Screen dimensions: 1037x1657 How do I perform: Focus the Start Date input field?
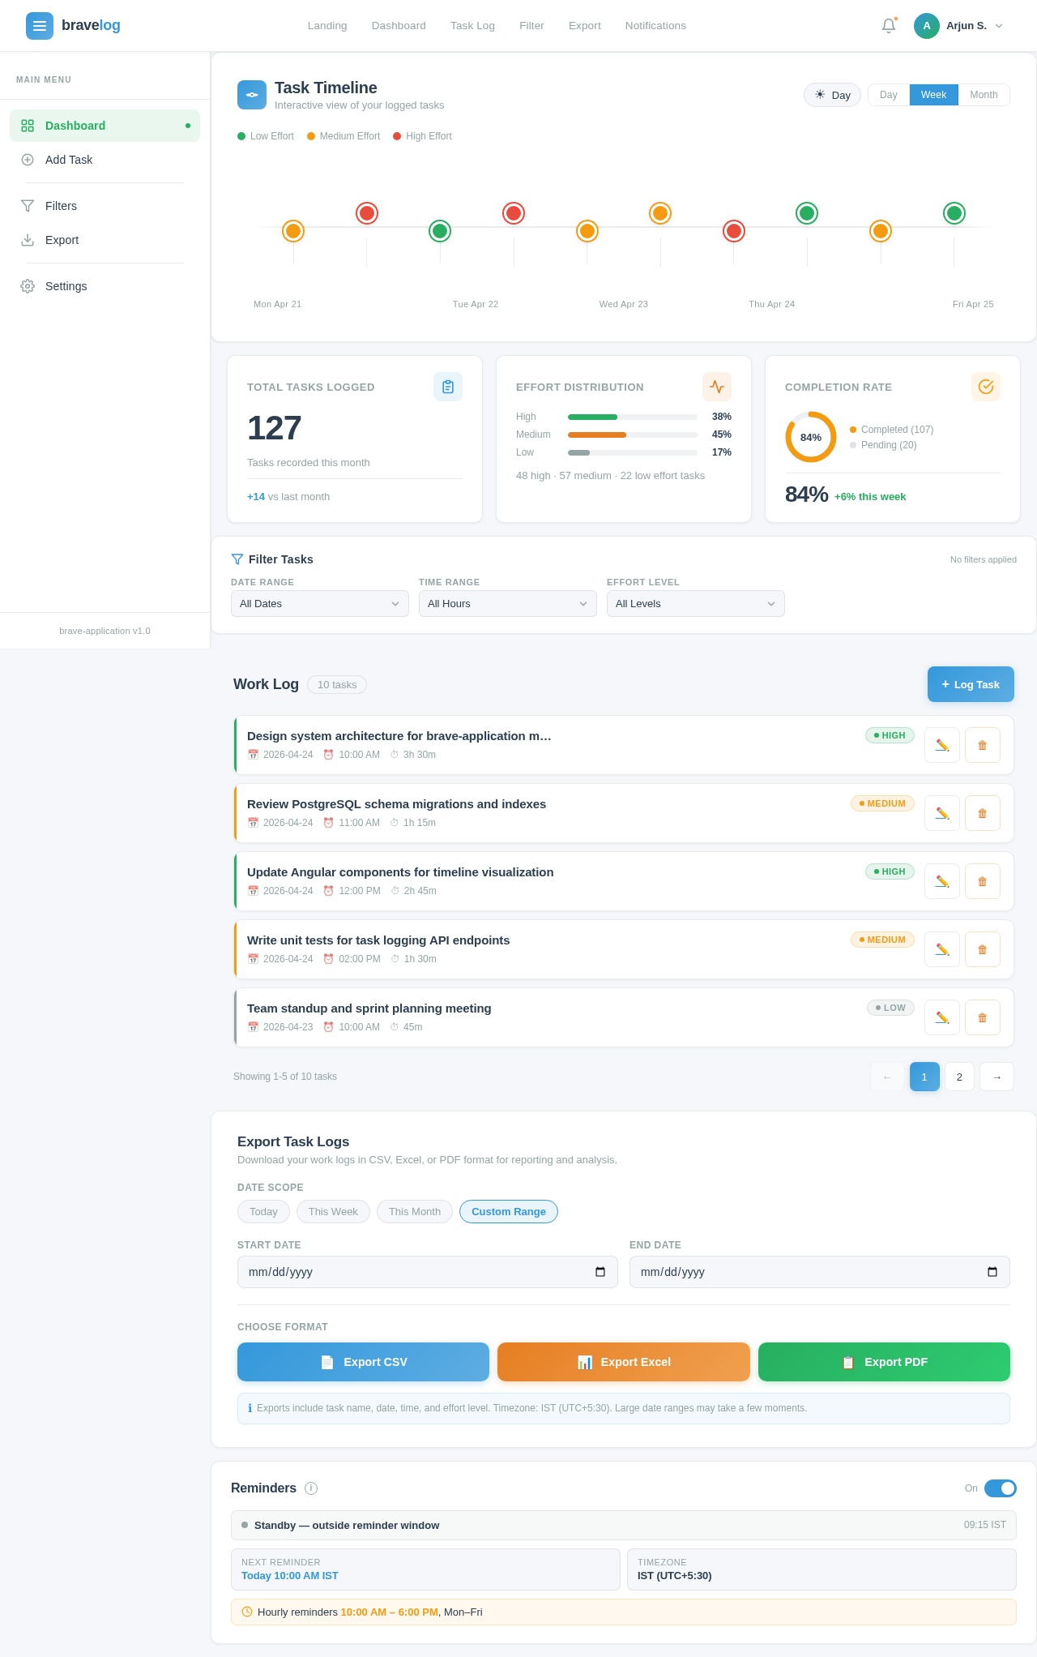click(x=428, y=1272)
